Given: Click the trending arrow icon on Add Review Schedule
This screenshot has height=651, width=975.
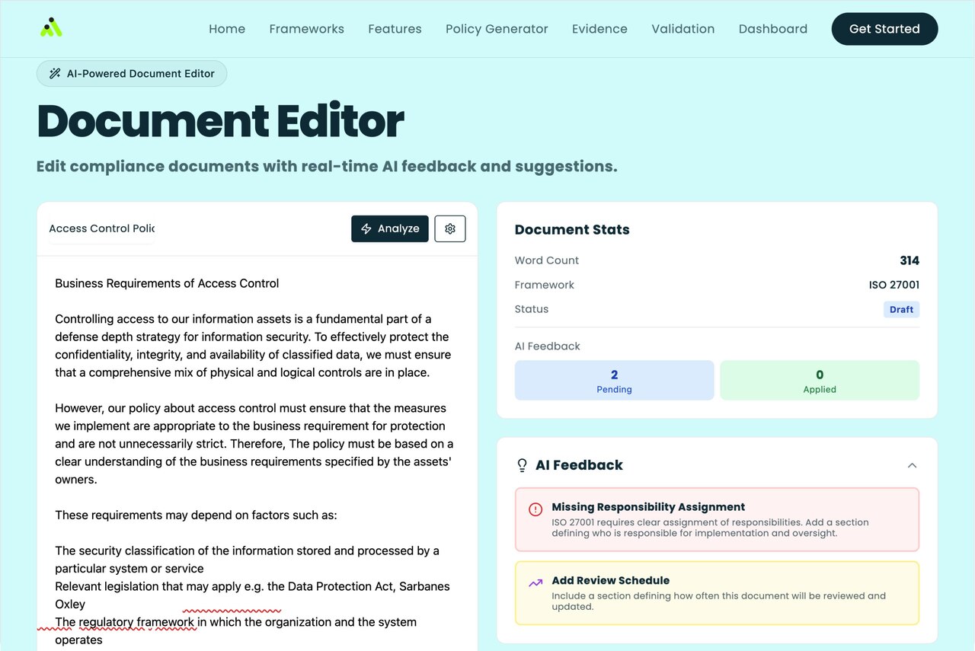Looking at the screenshot, I should [535, 582].
